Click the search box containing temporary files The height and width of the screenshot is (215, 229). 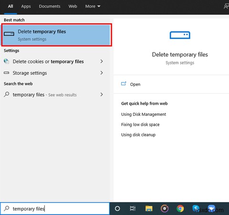(x=55, y=208)
